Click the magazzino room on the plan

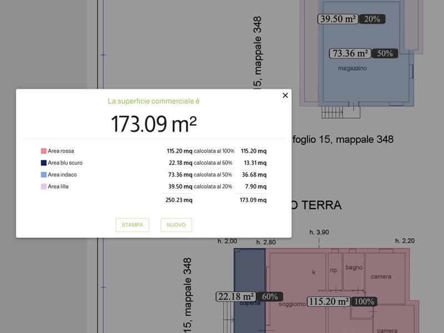pyautogui.click(x=352, y=68)
